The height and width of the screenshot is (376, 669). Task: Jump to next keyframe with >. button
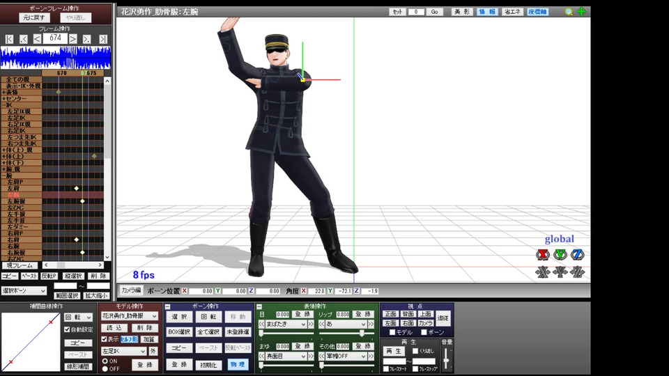(x=87, y=39)
